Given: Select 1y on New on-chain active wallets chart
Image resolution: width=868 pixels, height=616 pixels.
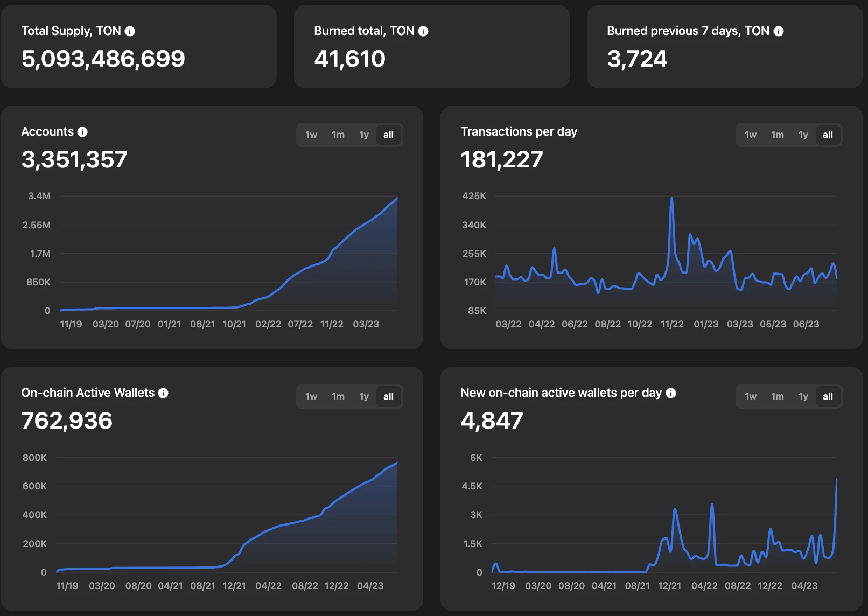Looking at the screenshot, I should point(803,396).
